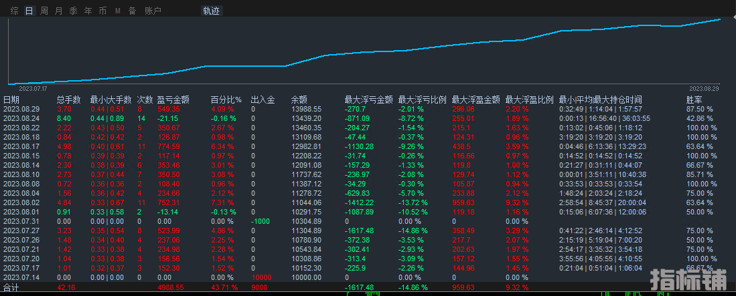This screenshot has width=736, height=296.
Task: Click the 出入金 column header
Action: coord(263,100)
